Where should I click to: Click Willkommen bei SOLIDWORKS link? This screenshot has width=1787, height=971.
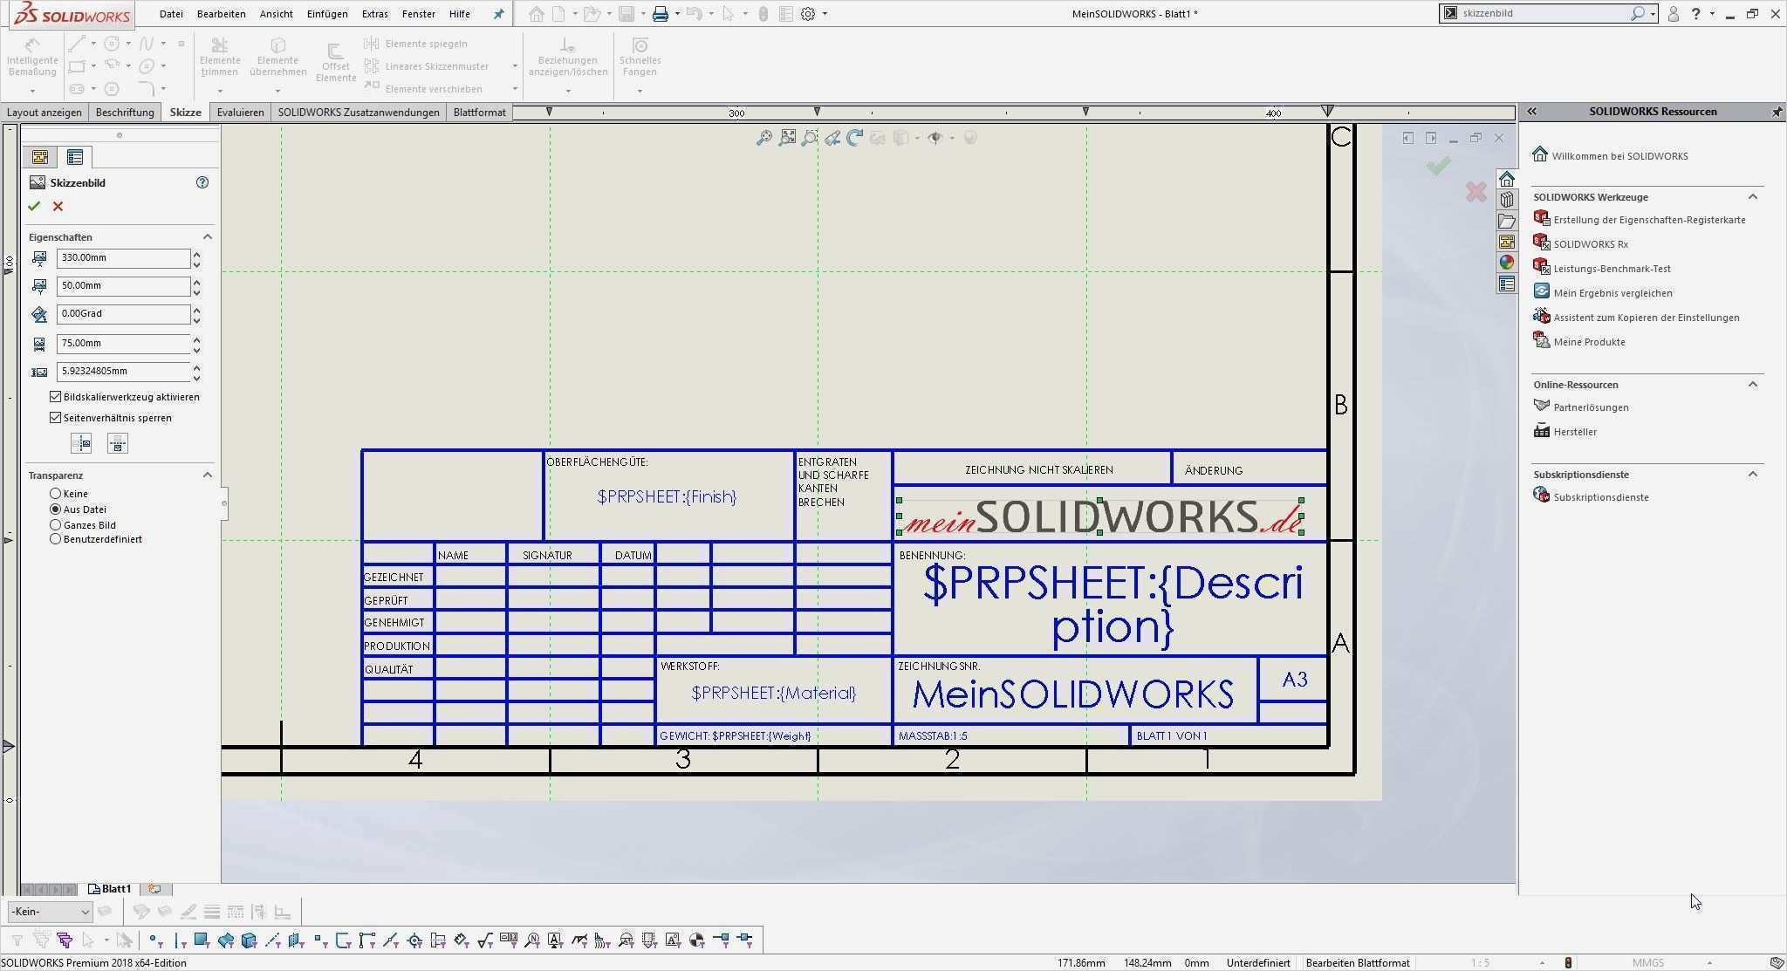[x=1619, y=156]
